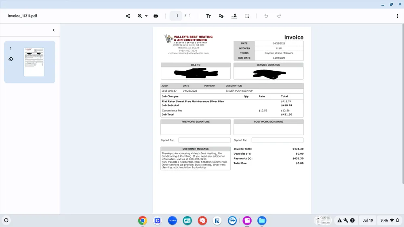Screen dimensions: 404x227
Task: Click the Redo arrow
Action: coord(279,16)
